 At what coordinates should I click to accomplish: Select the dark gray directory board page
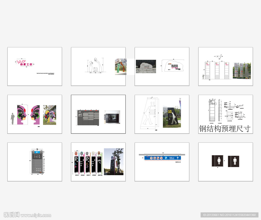pos(98,114)
